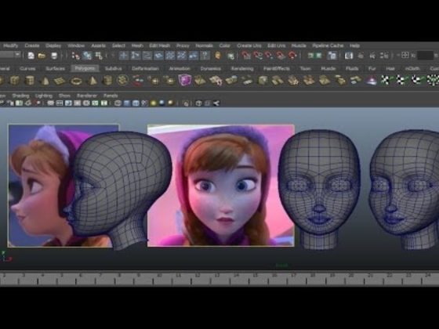Select the Polygons shelf tab
This screenshot has height=329, width=439.
click(x=85, y=69)
